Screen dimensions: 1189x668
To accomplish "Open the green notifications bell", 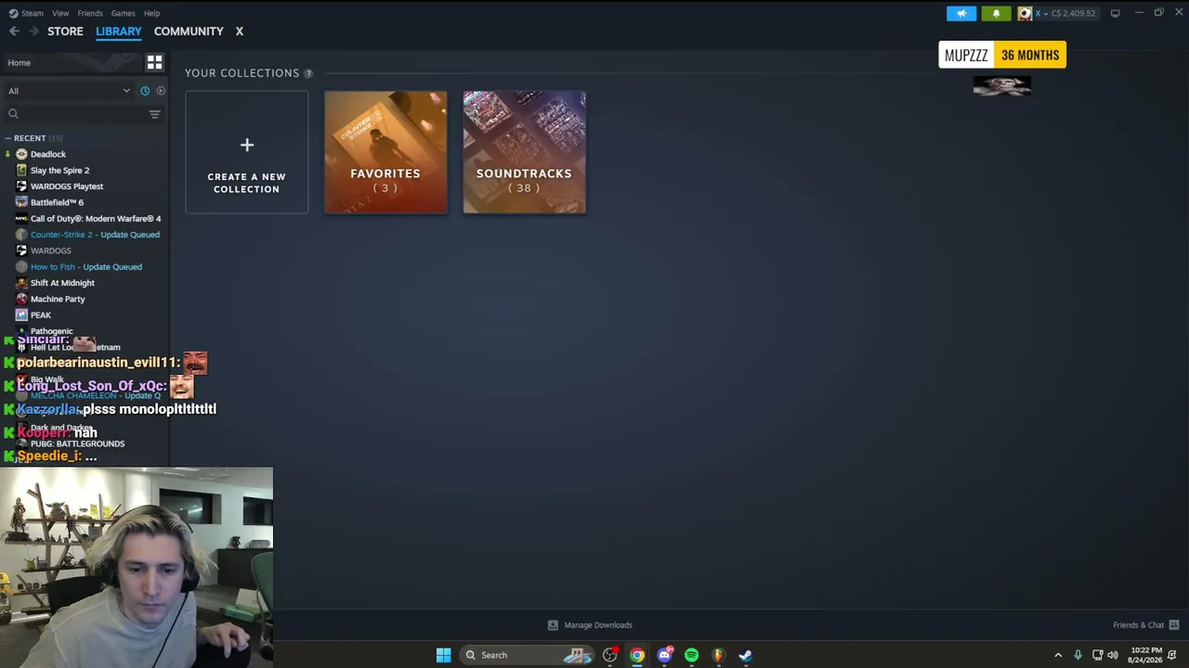I will (996, 13).
